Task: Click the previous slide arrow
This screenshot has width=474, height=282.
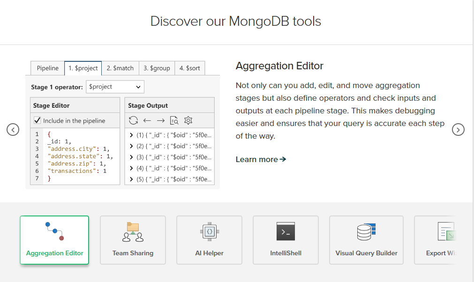Action: [13, 130]
